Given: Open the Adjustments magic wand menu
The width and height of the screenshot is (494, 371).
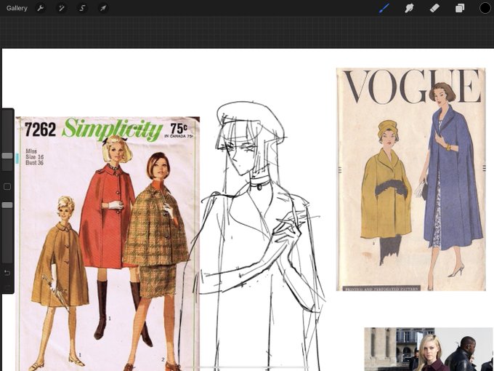Looking at the screenshot, I should point(62,8).
